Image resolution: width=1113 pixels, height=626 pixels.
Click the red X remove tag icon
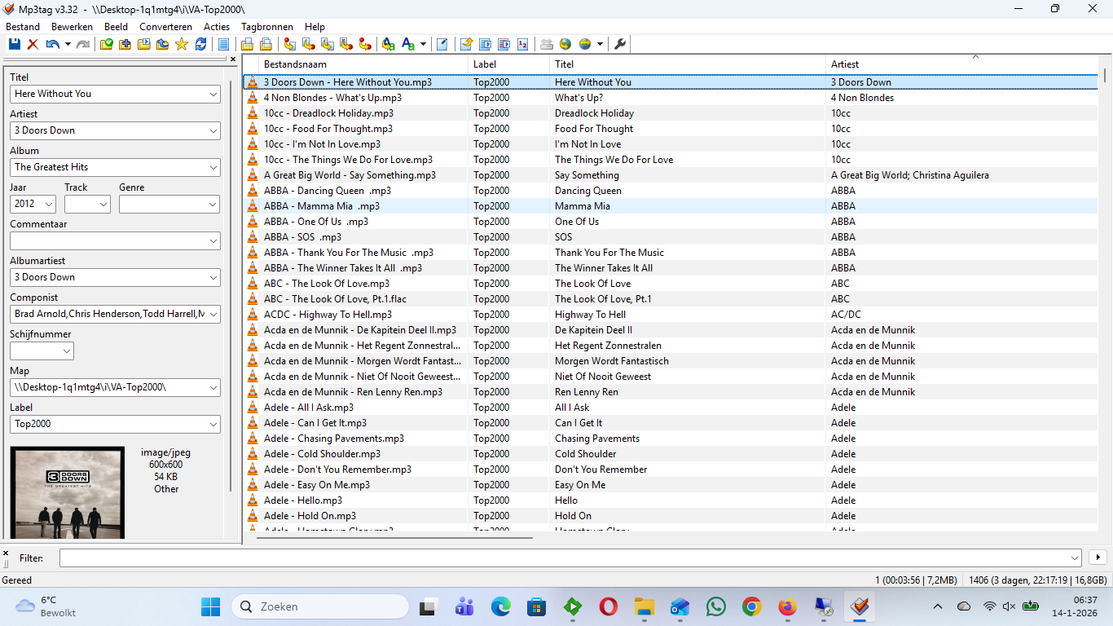(33, 44)
